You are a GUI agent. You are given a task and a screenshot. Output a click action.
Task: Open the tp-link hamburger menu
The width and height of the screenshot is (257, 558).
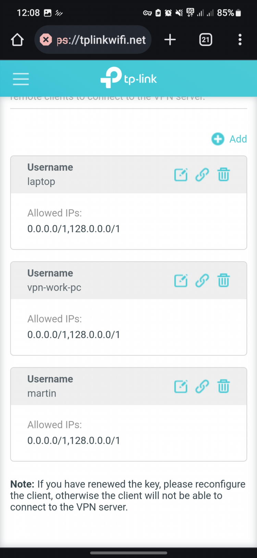pyautogui.click(x=21, y=79)
